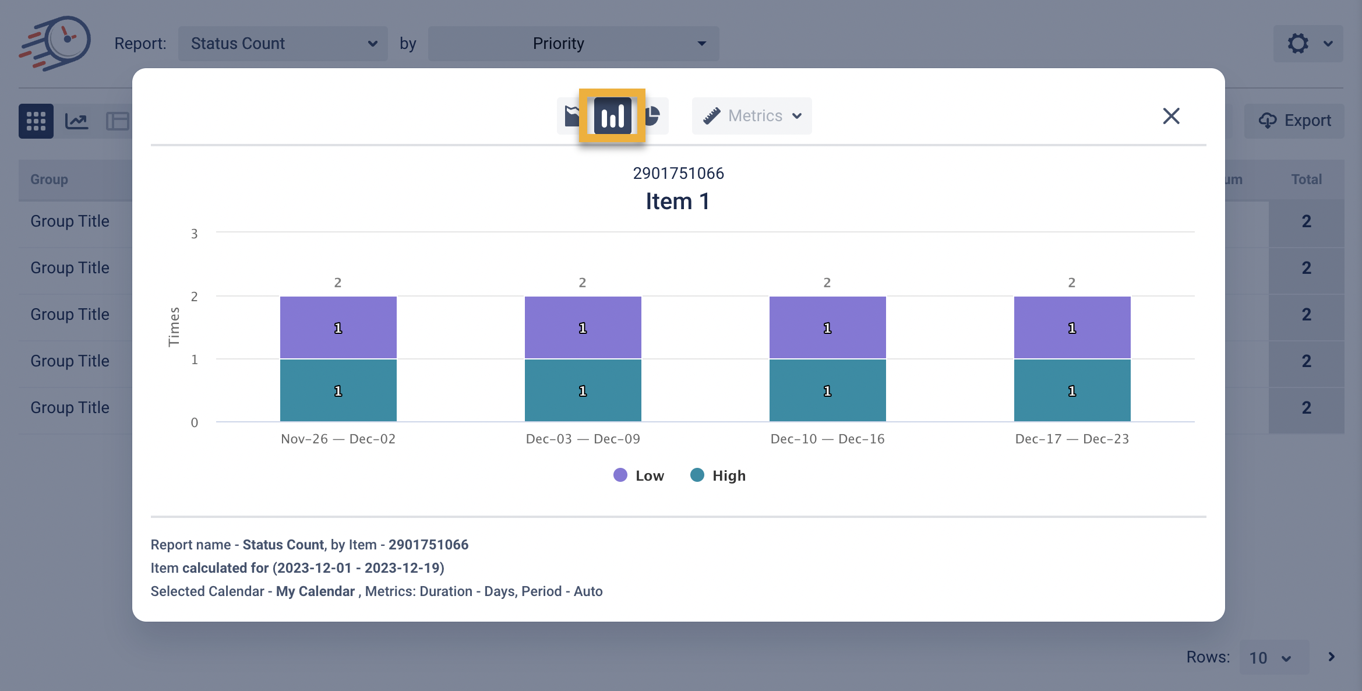Click the Total column header
This screenshot has width=1362, height=691.
[x=1306, y=179]
